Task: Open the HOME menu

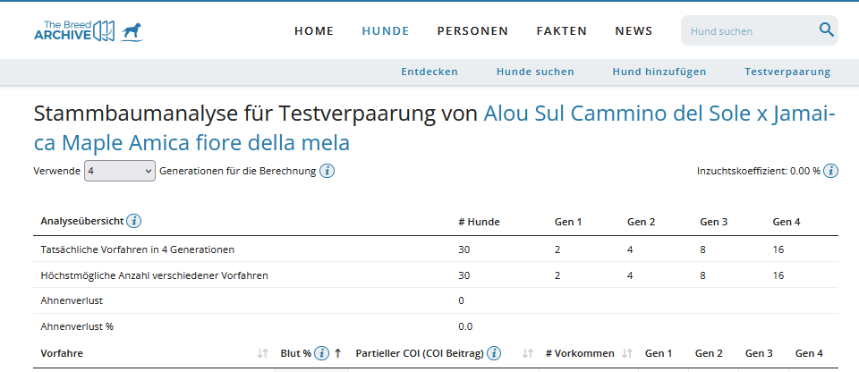Action: pyautogui.click(x=314, y=31)
